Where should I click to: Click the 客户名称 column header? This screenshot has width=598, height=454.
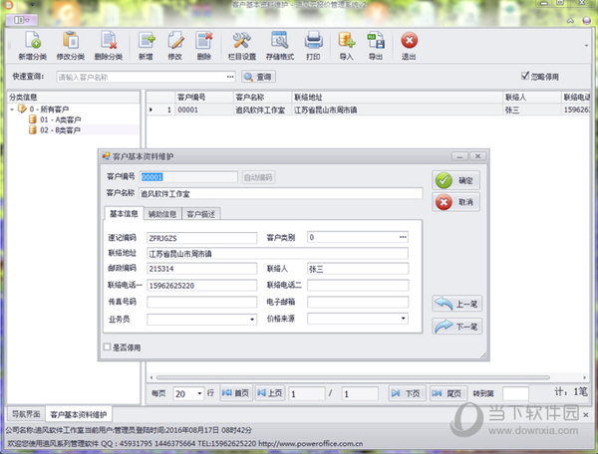pyautogui.click(x=262, y=98)
